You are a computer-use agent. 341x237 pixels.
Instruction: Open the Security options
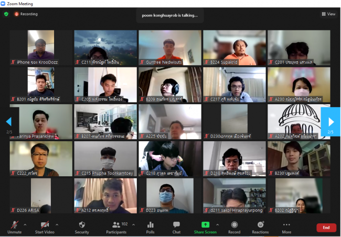coord(81,227)
